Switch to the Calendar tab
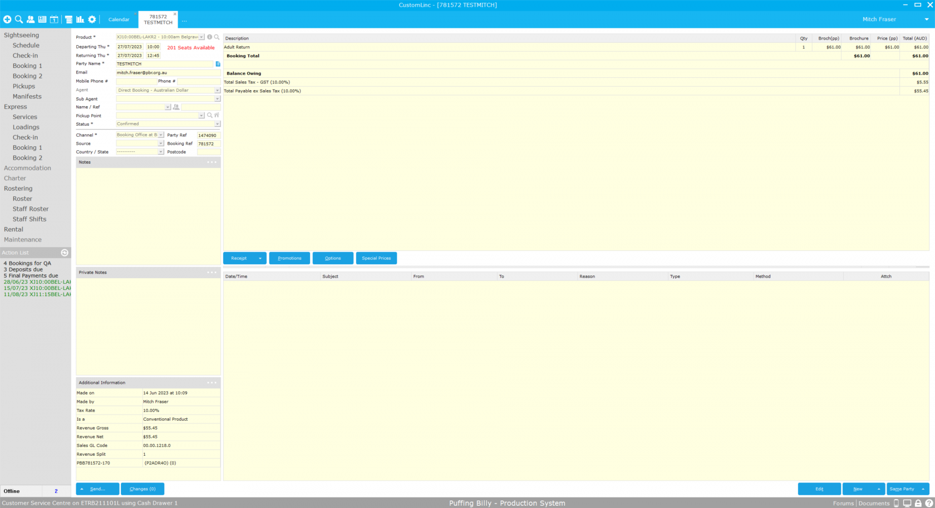Viewport: 935px width, 508px height. tap(119, 19)
